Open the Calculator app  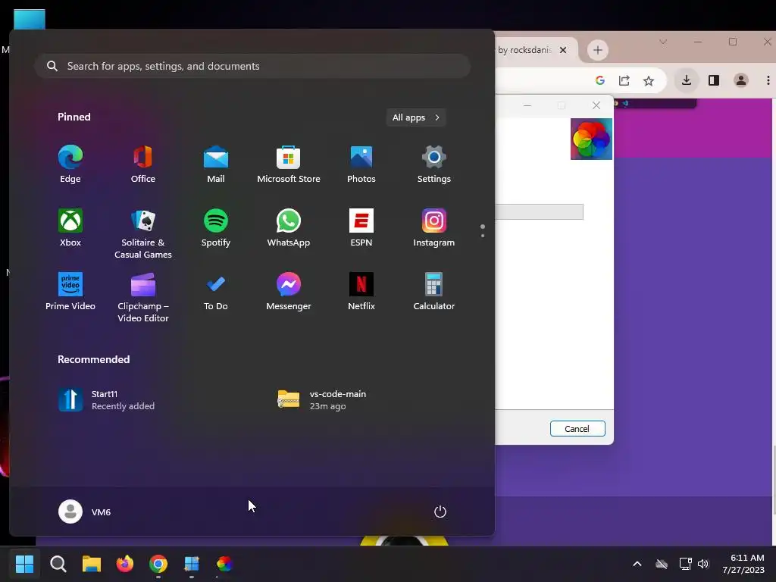tap(434, 292)
